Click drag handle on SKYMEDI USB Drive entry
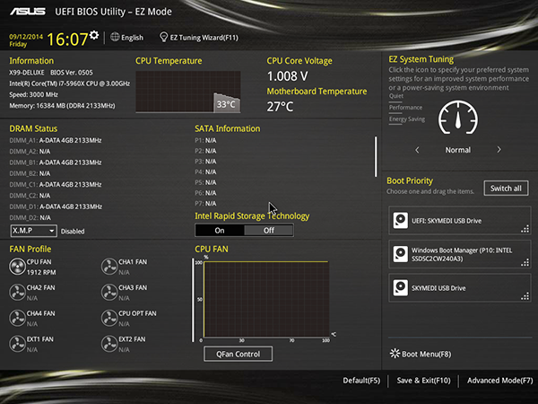This screenshot has width=538, height=404. (x=525, y=296)
